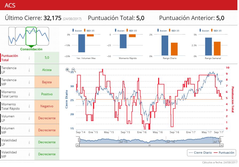Click navigator scrollbar right arrow
This screenshot has width=239, height=167.
[221, 145]
